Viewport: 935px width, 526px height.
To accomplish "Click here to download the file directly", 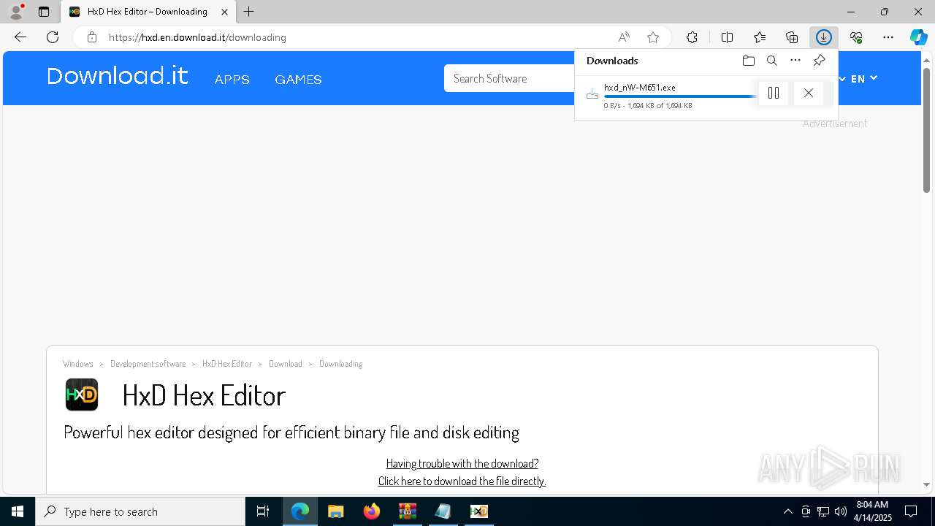I will pyautogui.click(x=462, y=481).
